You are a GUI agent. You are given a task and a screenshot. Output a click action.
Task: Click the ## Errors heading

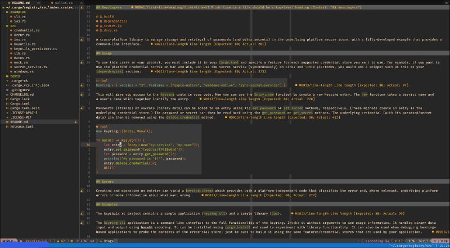pos(105,182)
